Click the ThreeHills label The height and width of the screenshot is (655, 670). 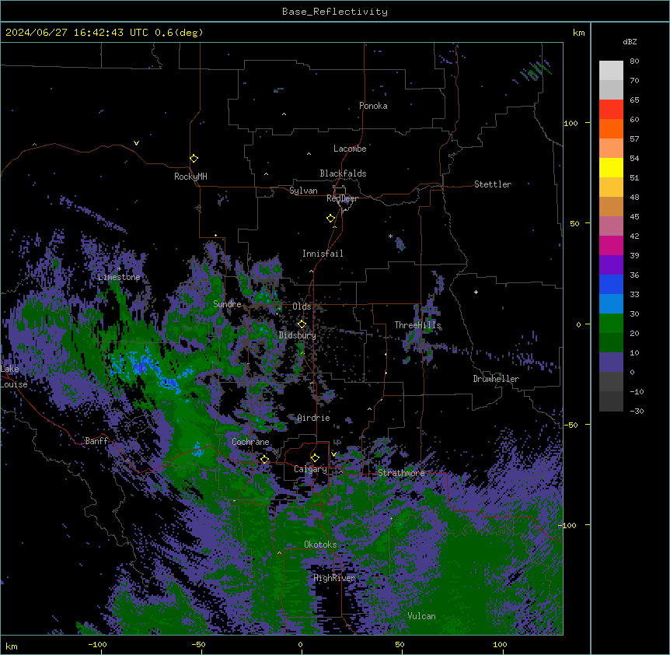pos(417,325)
